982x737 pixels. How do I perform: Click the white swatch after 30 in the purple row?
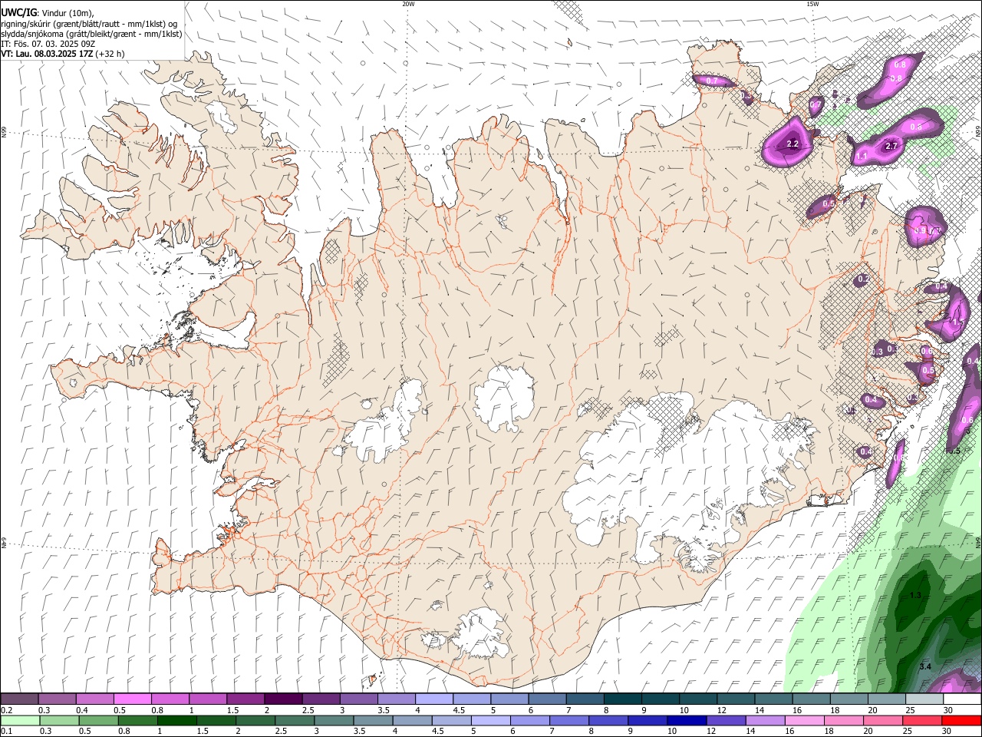pyautogui.click(x=963, y=699)
